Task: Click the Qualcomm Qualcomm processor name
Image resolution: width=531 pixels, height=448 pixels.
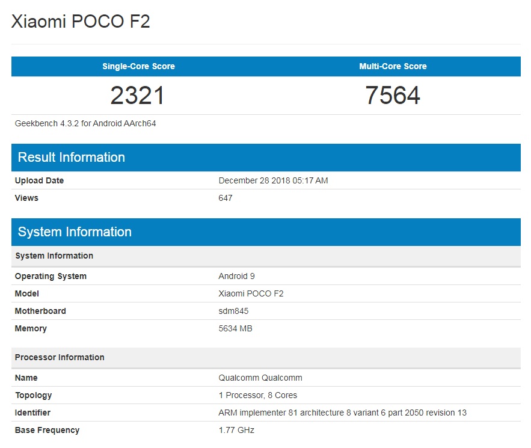Action: [x=260, y=378]
